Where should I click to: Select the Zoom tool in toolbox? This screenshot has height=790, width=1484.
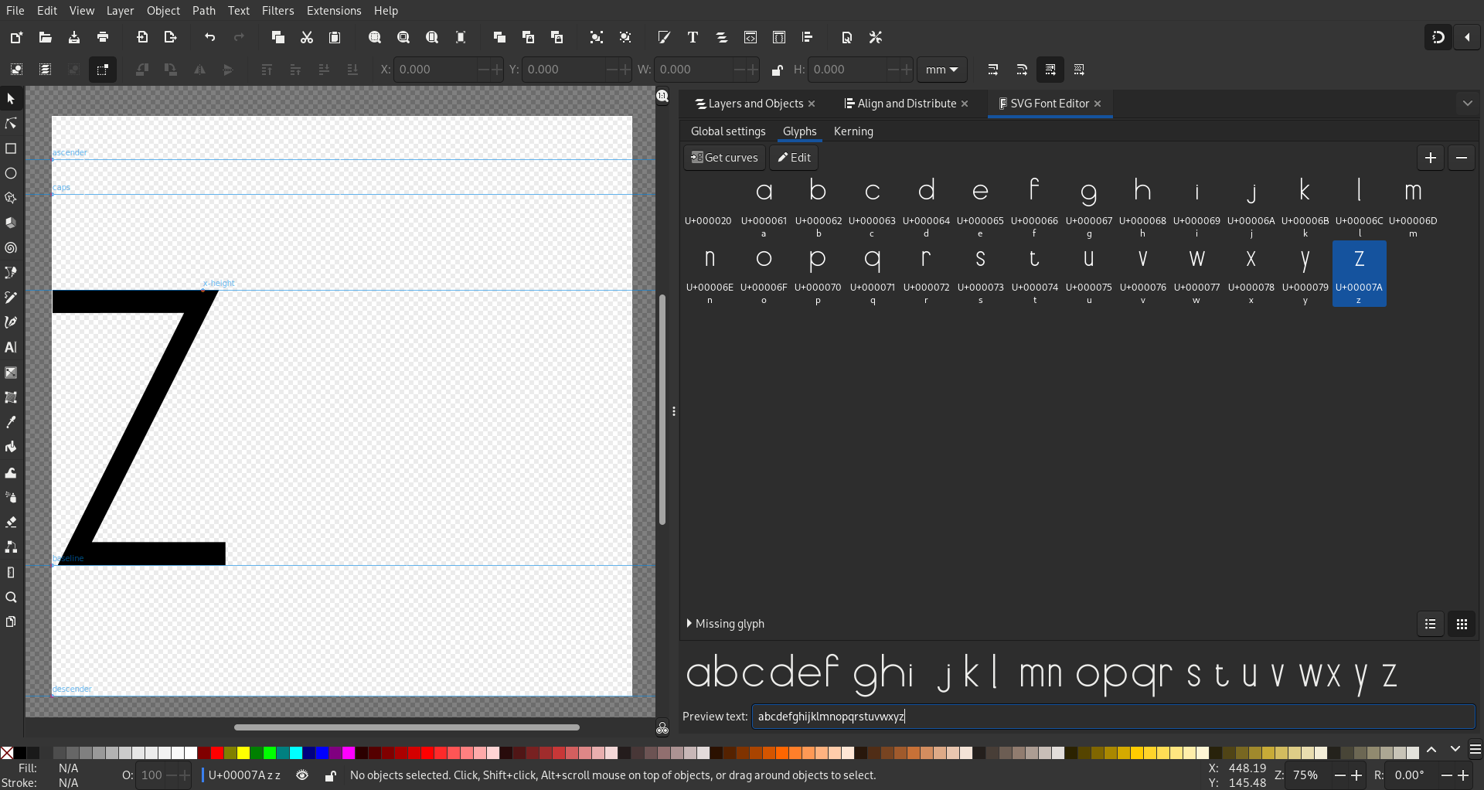click(x=11, y=597)
